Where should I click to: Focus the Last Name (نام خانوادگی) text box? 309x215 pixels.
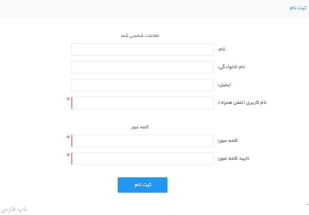(142, 68)
